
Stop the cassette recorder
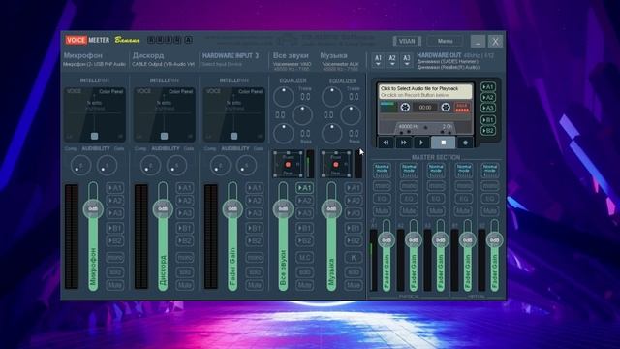(x=444, y=143)
